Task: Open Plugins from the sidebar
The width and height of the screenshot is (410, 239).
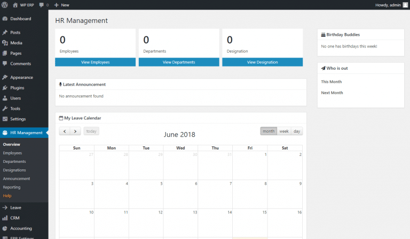Action: (17, 88)
